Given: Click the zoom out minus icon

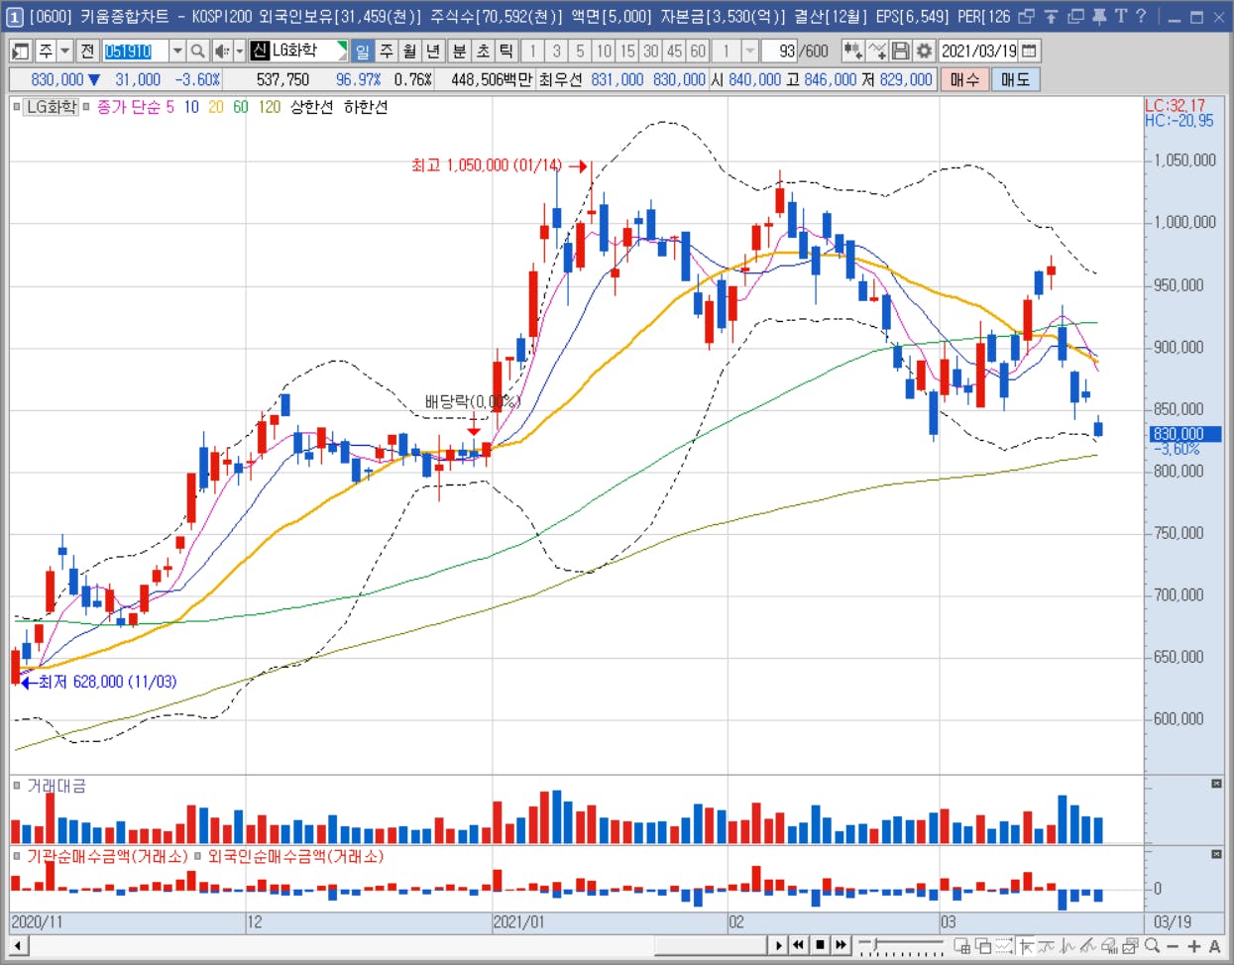Looking at the screenshot, I should pos(1173,946).
